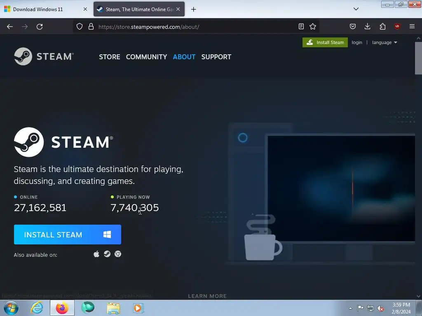Click the login link
422x316 pixels.
(x=357, y=42)
